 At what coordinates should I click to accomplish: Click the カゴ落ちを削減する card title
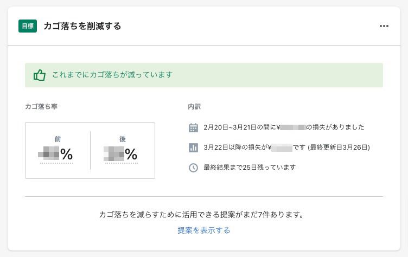[82, 26]
